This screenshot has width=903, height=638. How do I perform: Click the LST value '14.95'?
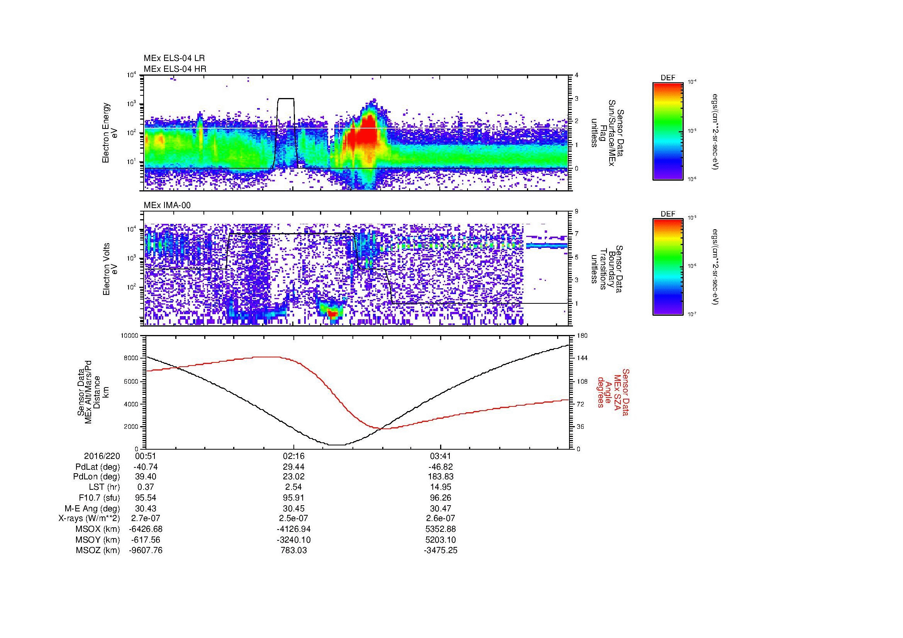(440, 487)
